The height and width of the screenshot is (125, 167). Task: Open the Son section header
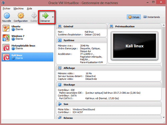[x=109, y=104]
